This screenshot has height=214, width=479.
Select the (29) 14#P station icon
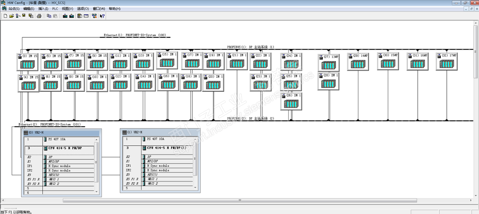coord(358,61)
